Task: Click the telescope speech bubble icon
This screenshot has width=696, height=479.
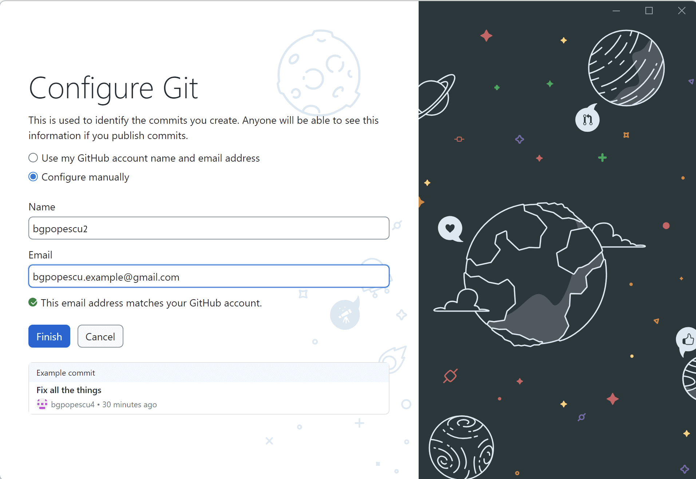Action: point(345,314)
